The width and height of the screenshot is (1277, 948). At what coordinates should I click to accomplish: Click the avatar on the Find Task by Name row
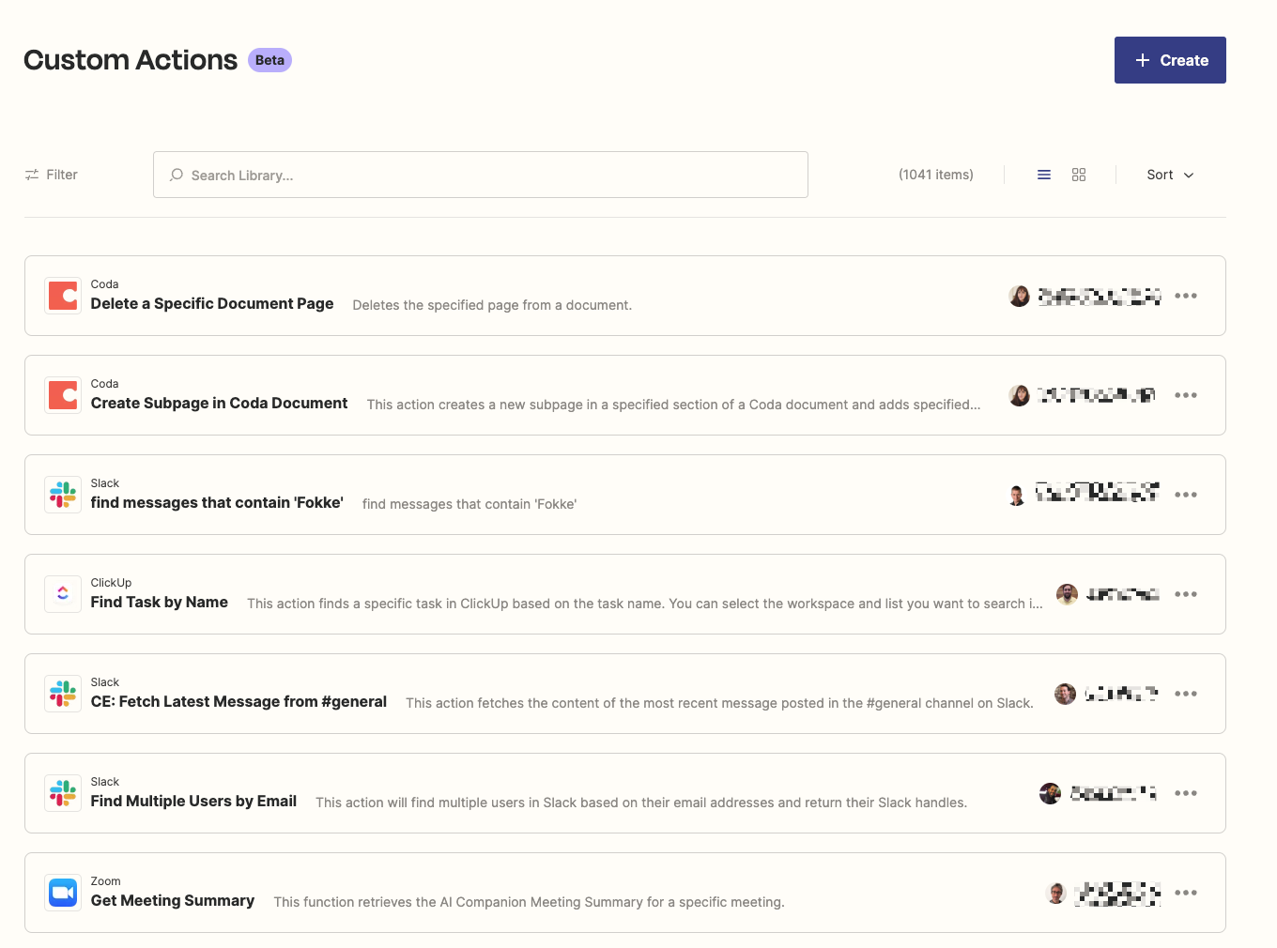[x=1067, y=593]
